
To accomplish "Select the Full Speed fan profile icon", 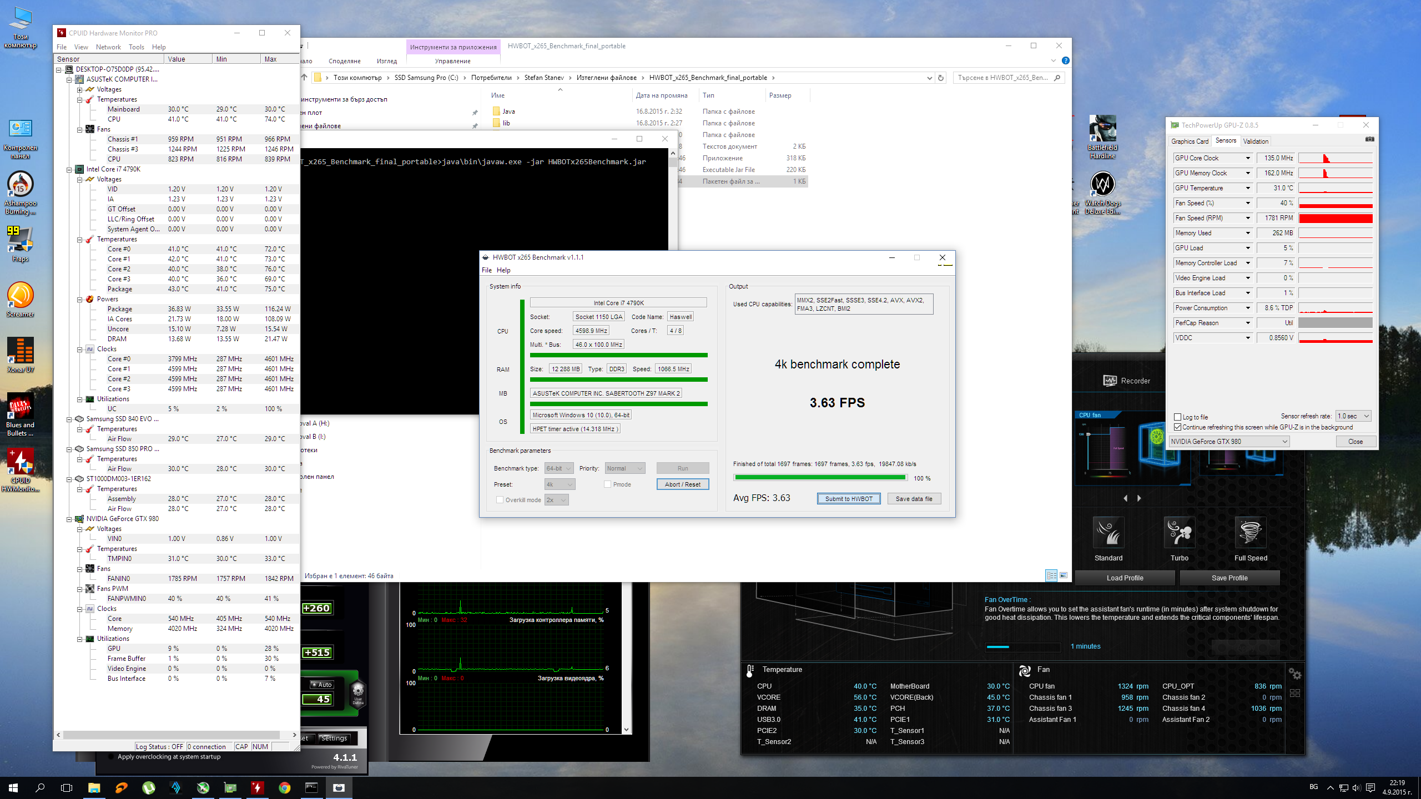I will point(1251,532).
